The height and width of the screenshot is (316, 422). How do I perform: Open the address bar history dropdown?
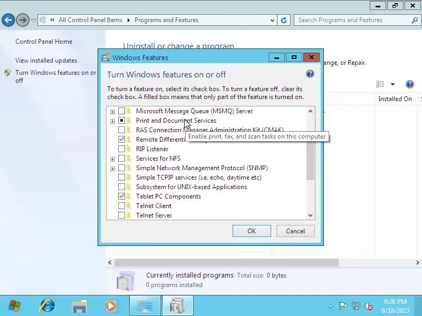272,20
